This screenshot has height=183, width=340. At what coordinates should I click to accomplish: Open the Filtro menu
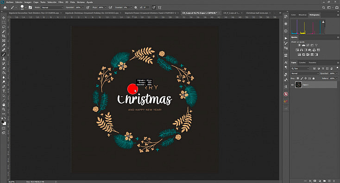[x=61, y=2]
